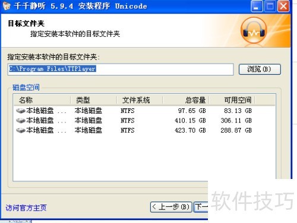Open the 访问官方主页 link

[26, 208]
